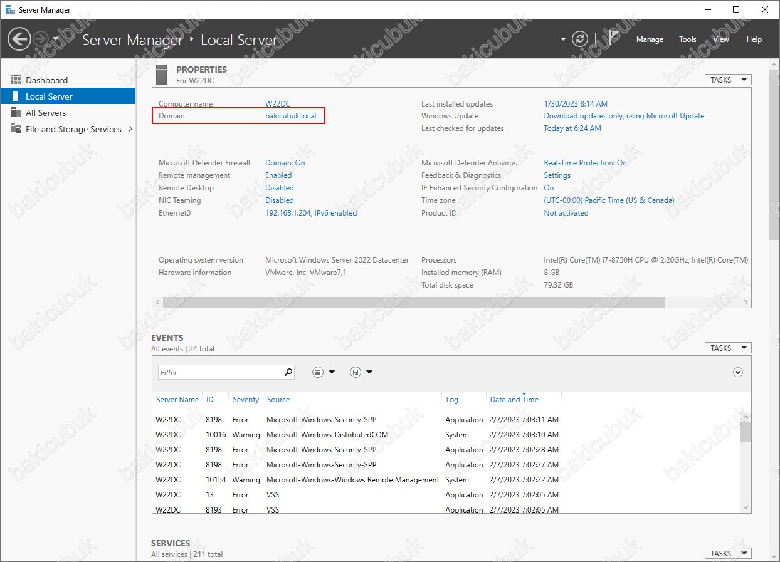Open the Manage menu

click(x=650, y=39)
